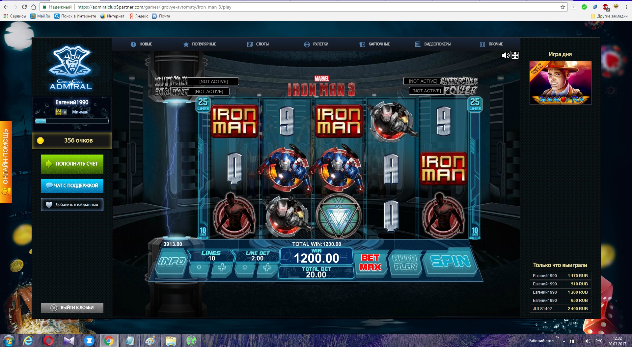The height and width of the screenshot is (347, 632).
Task: Open File Explorer from the taskbar
Action: coord(171,341)
